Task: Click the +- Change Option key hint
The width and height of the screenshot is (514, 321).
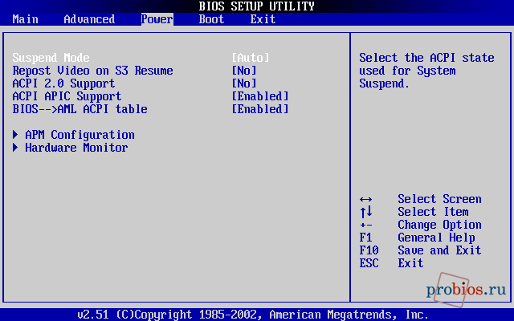Action: tap(366, 225)
